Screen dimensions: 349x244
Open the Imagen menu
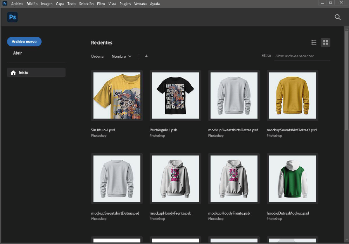click(47, 4)
